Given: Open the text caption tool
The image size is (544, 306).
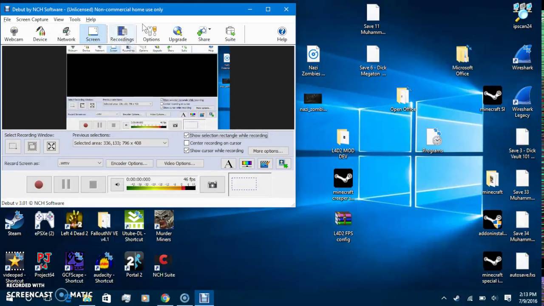Looking at the screenshot, I should (x=229, y=164).
